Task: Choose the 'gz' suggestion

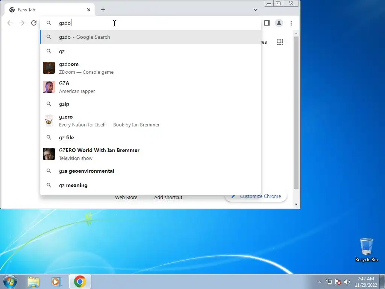Action: [150, 51]
